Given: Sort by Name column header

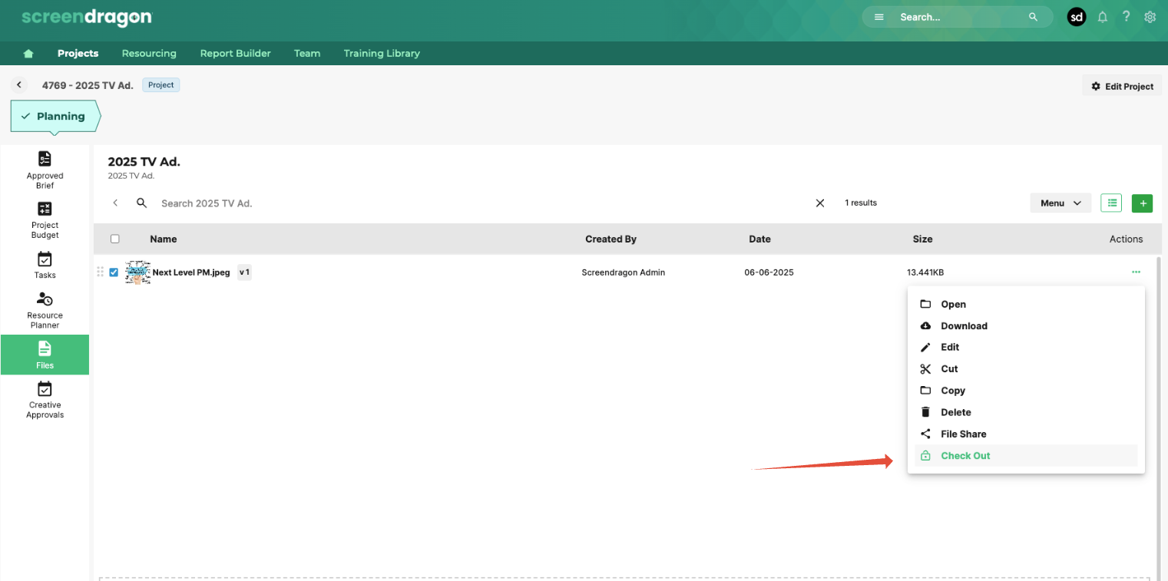Looking at the screenshot, I should [x=164, y=239].
